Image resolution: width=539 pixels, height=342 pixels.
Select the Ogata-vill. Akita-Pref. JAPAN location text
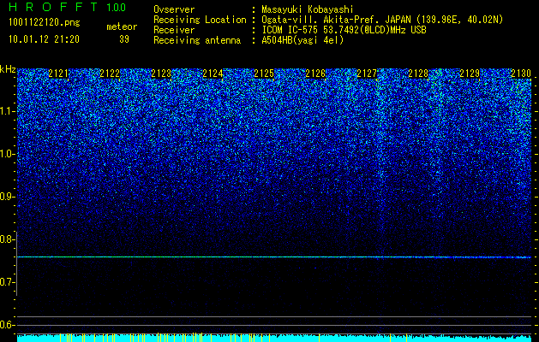coord(382,20)
